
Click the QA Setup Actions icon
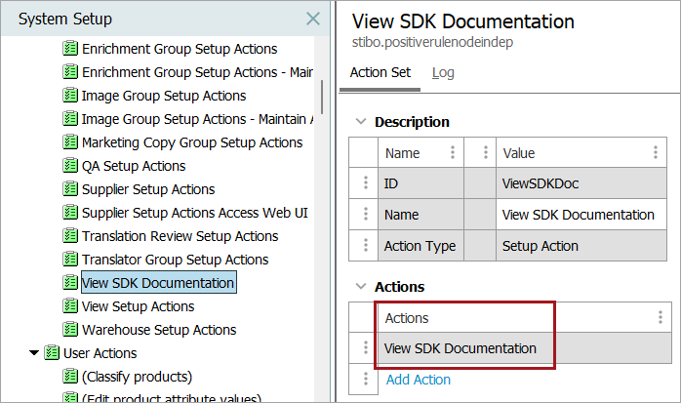[x=70, y=166]
